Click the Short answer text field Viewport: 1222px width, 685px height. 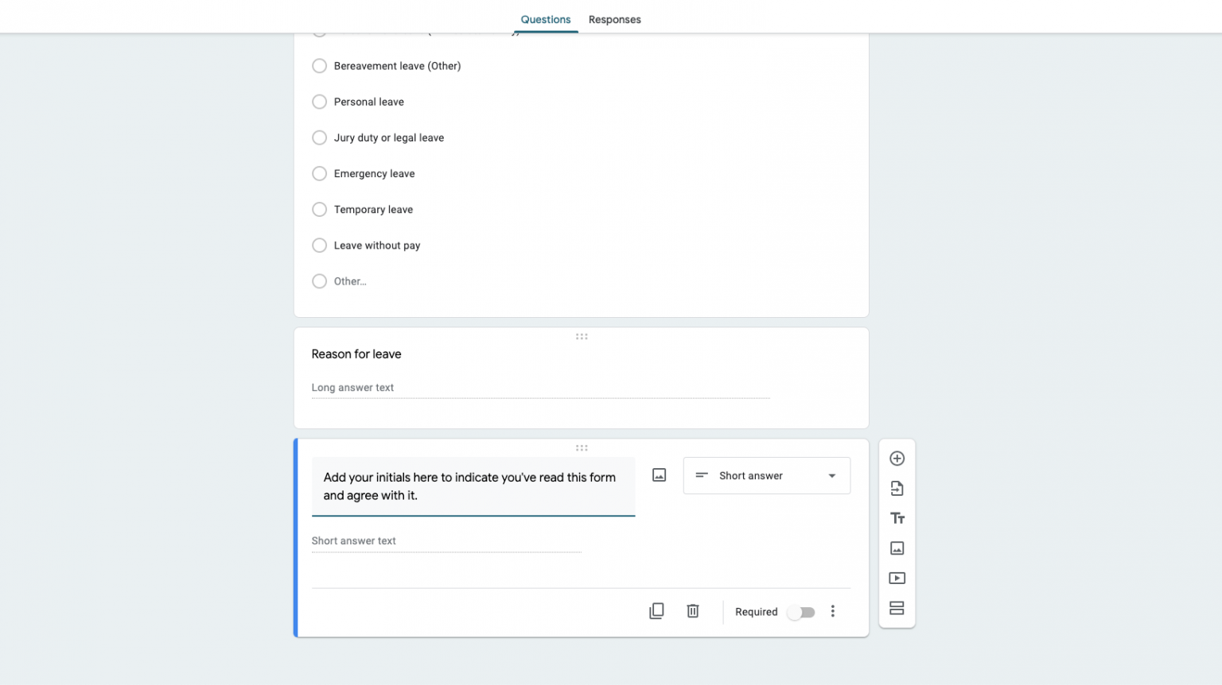pyautogui.click(x=446, y=540)
